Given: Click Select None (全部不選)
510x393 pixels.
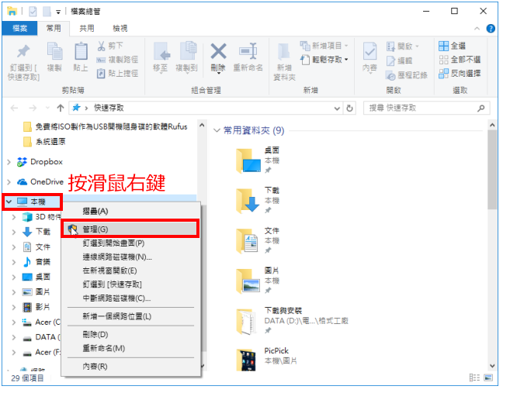Looking at the screenshot, I should click(460, 60).
